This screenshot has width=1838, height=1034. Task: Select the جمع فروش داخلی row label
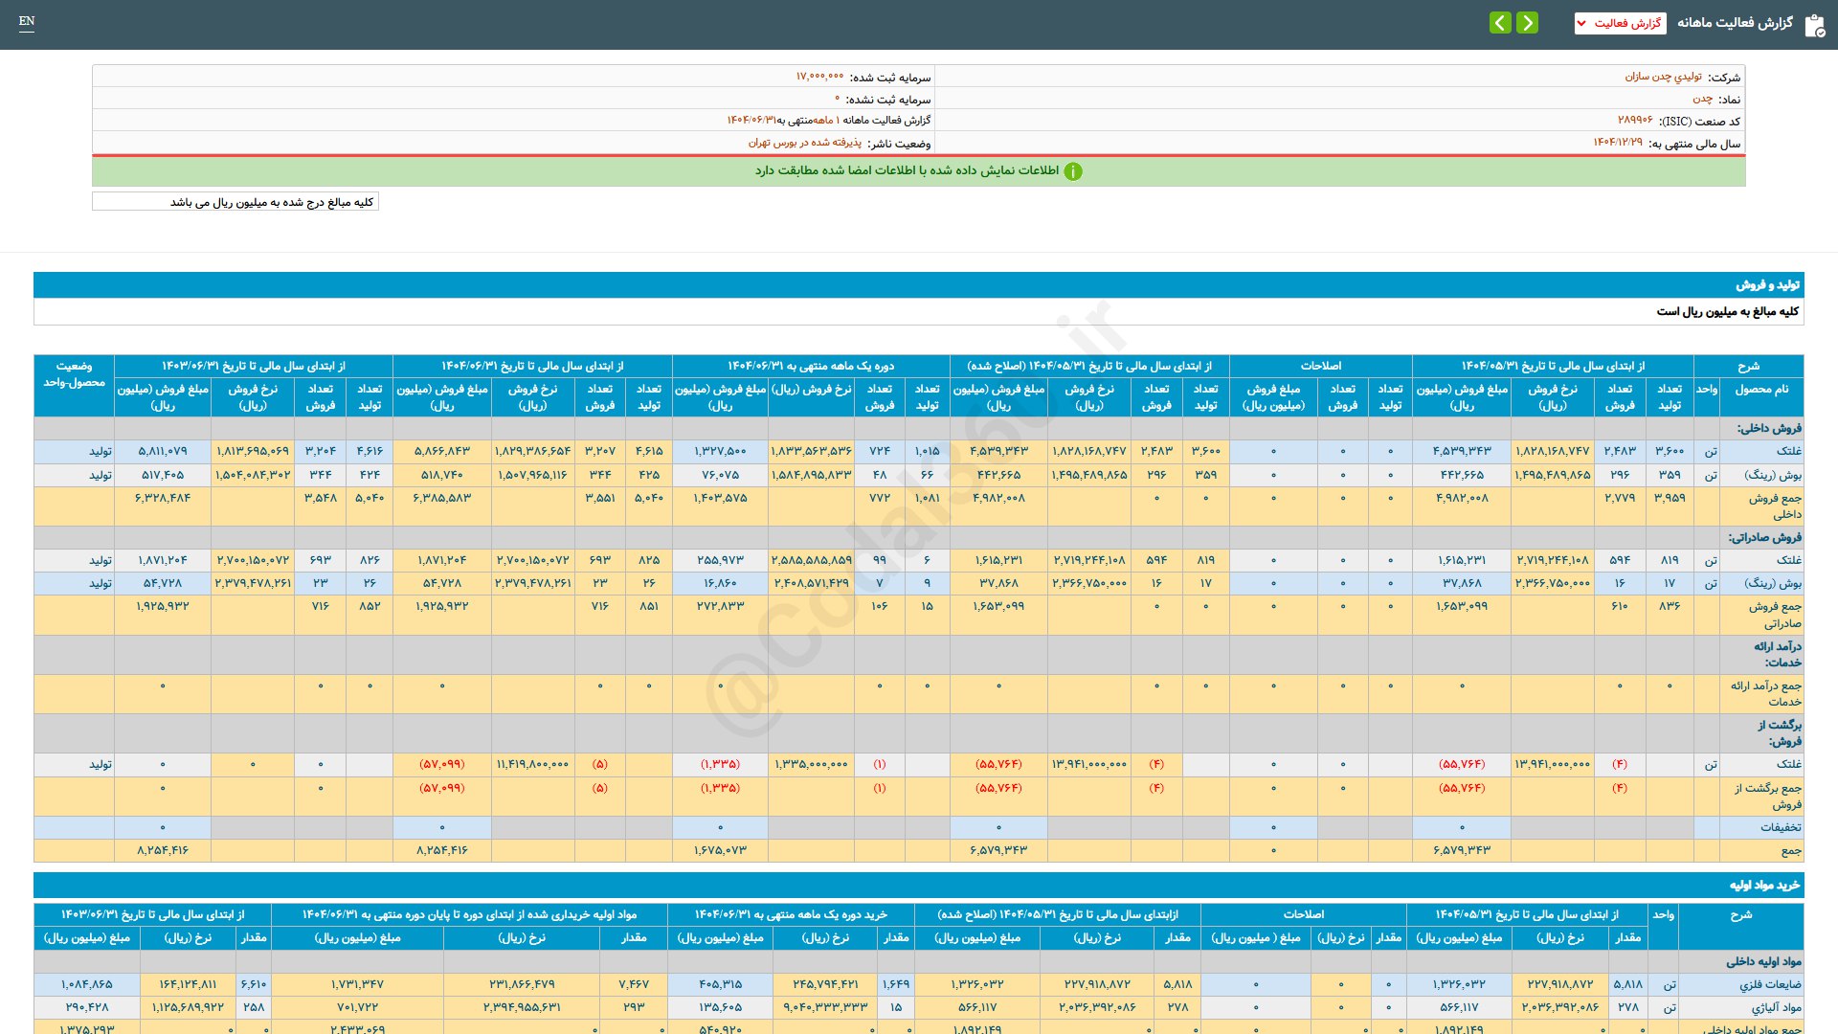coord(1774,506)
